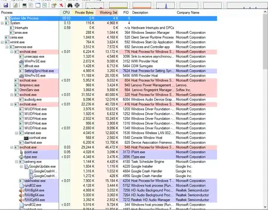Select the dllhost.exe process row
This screenshot has width=268, height=210.
tap(109, 66)
